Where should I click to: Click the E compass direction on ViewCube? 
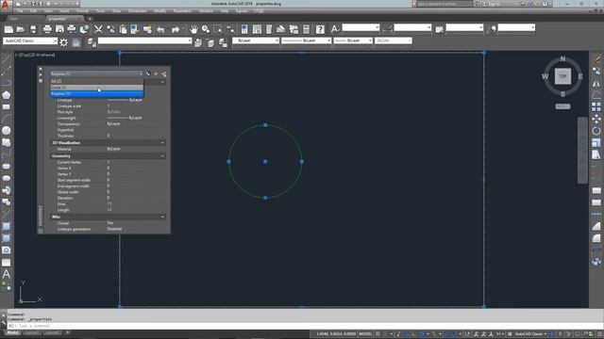tap(580, 76)
